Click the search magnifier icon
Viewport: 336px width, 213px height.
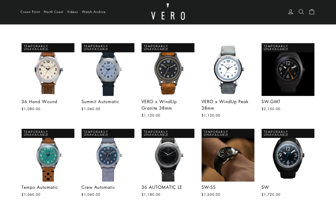point(301,12)
